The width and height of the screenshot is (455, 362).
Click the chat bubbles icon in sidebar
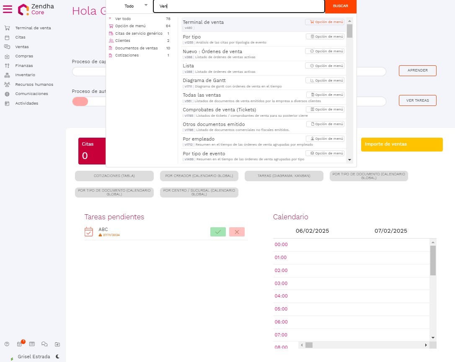point(44,344)
